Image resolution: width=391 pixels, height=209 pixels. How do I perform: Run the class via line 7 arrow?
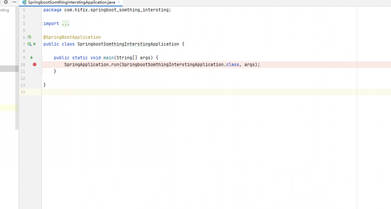tap(35, 44)
